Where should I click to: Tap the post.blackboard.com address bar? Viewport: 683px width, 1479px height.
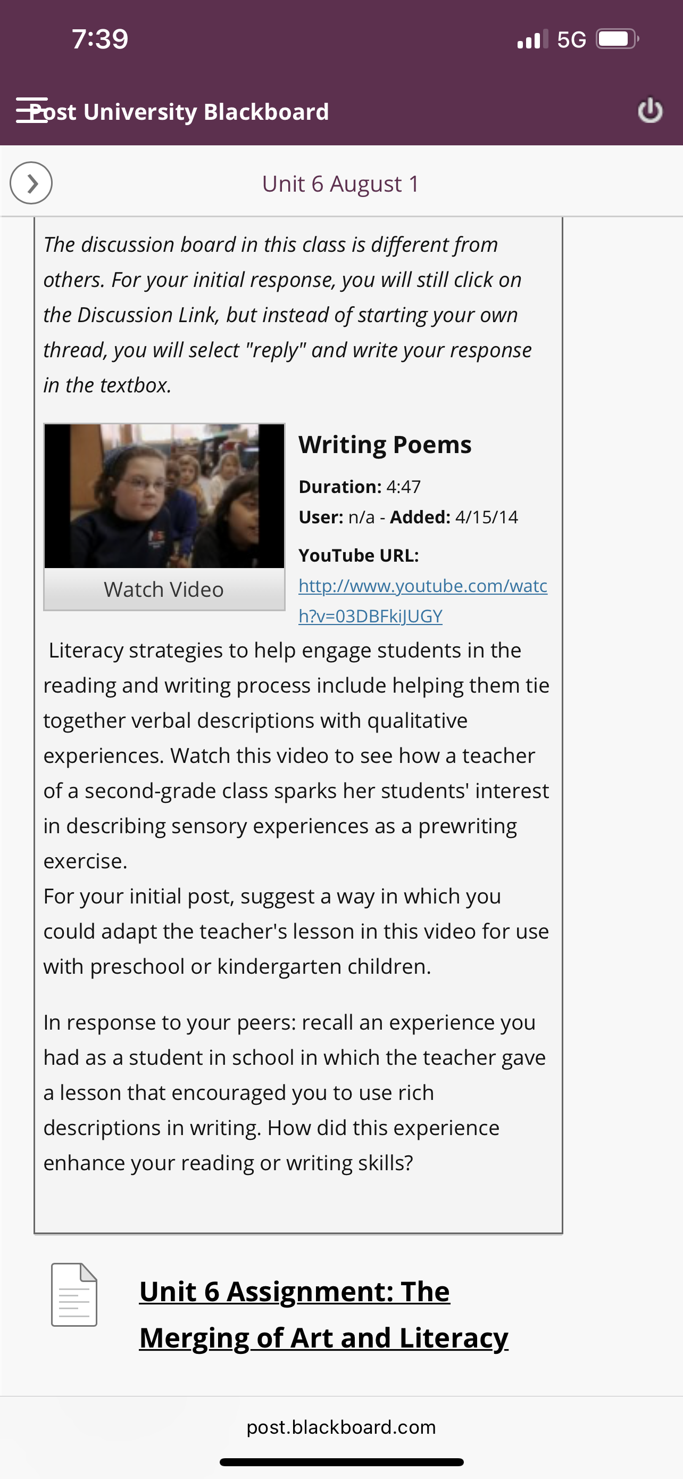pyautogui.click(x=341, y=1427)
